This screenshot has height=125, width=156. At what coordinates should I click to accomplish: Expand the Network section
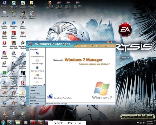(x=36, y=100)
